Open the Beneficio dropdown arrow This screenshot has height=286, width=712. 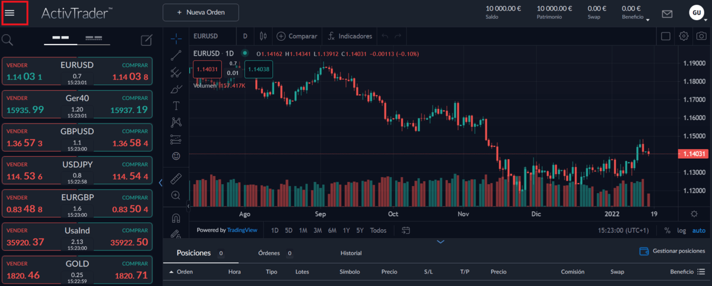click(648, 20)
